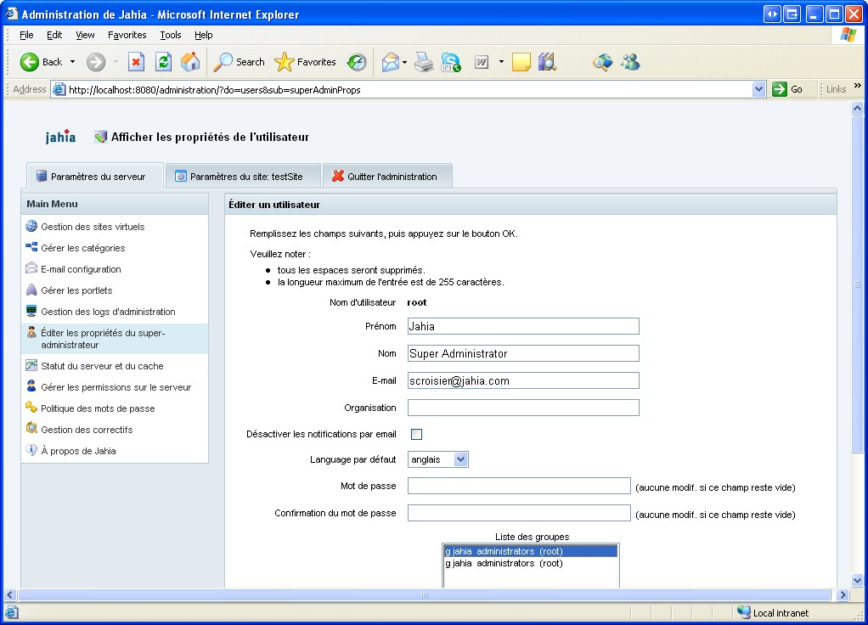Click Gestion des logs monitor icon
The width and height of the screenshot is (868, 625).
tap(31, 311)
